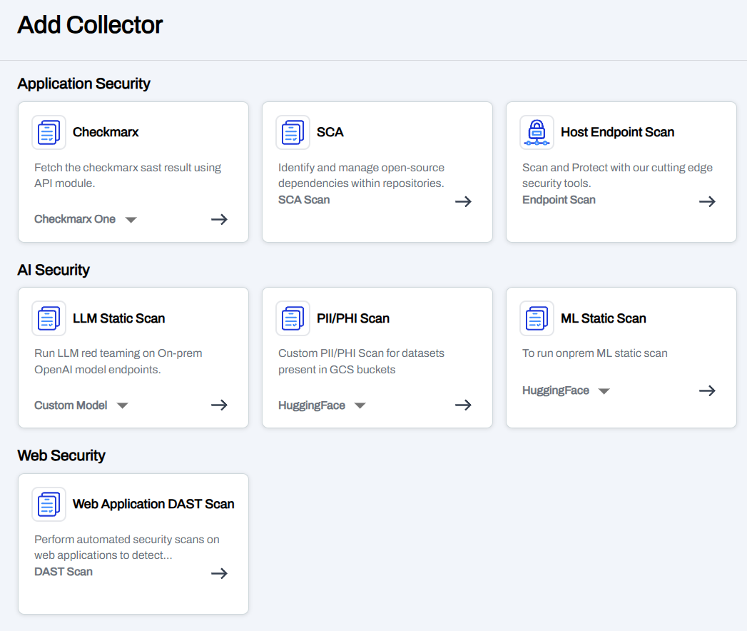Open HuggingFace dropdown in PII/PHI Scan card

coord(360,405)
